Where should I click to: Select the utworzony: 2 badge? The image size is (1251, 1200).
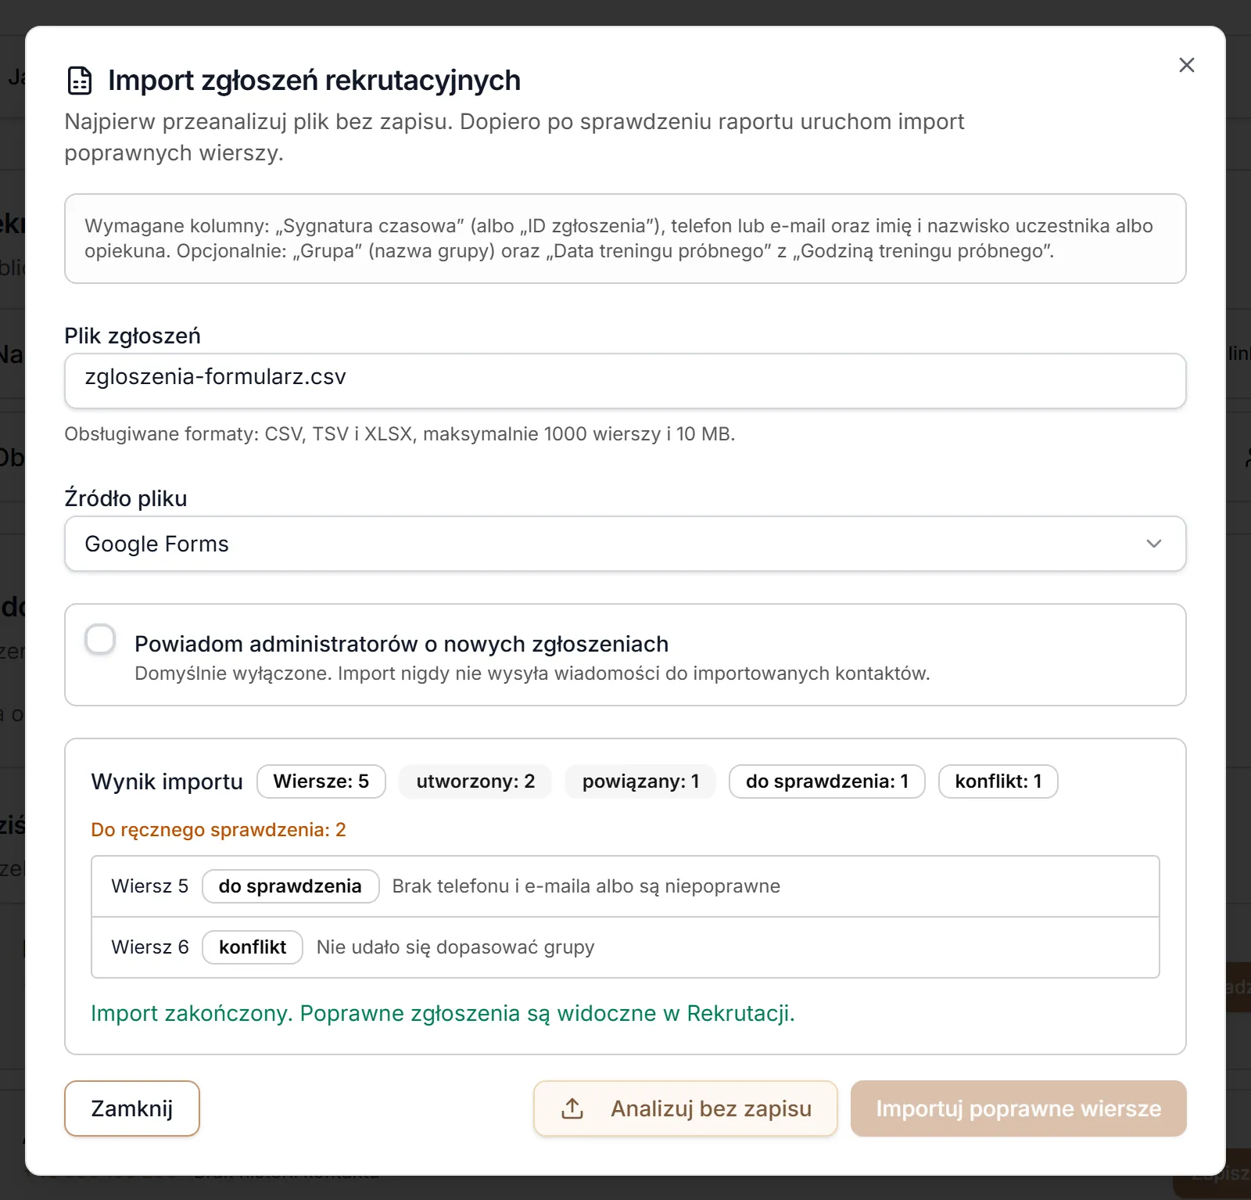pyautogui.click(x=475, y=781)
